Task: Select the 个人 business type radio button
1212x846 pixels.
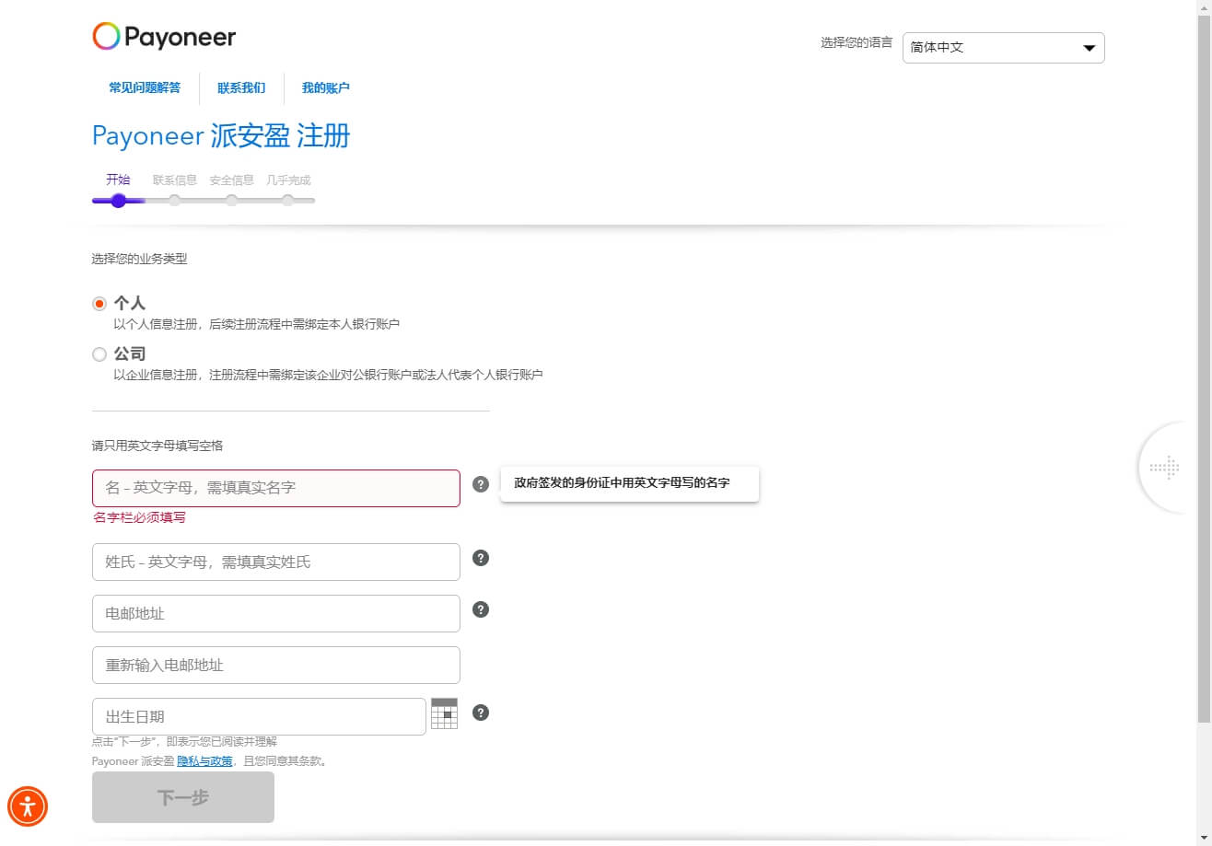Action: click(99, 304)
